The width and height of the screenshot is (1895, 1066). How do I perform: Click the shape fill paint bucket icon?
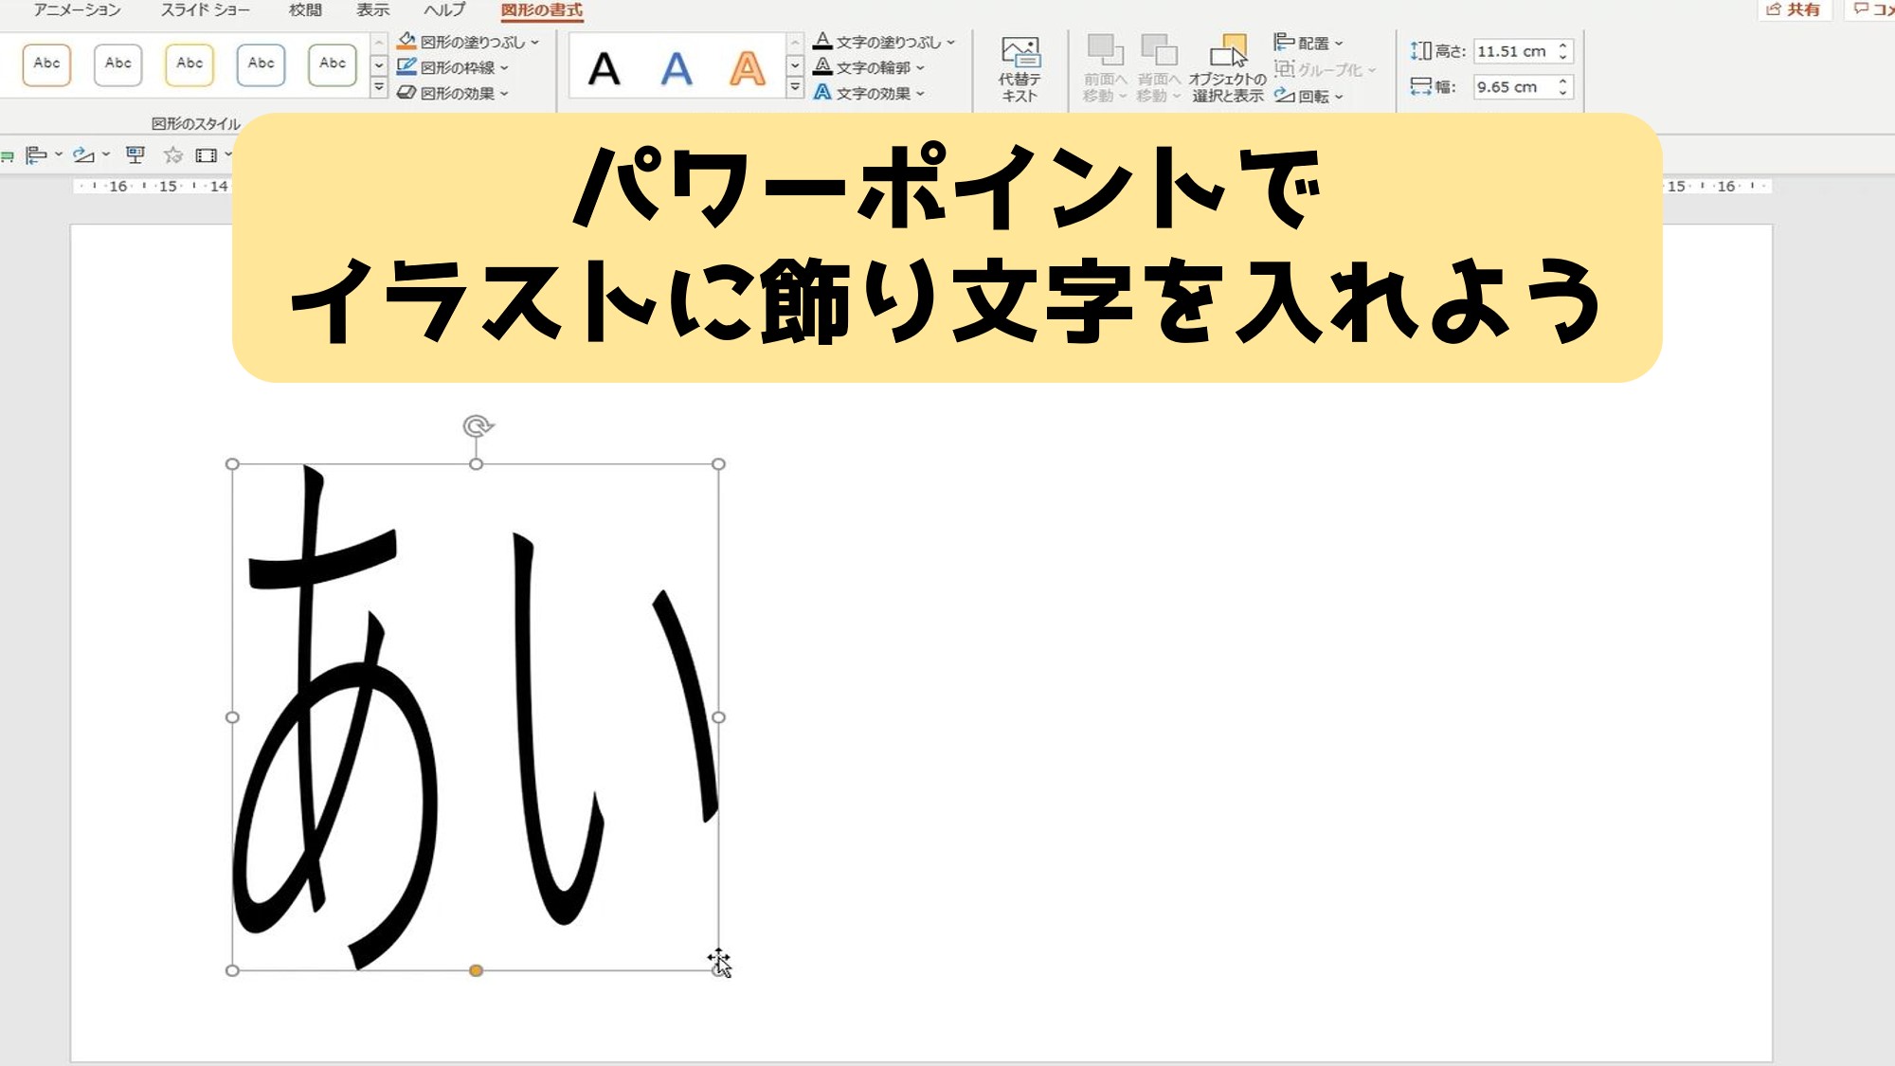(406, 41)
